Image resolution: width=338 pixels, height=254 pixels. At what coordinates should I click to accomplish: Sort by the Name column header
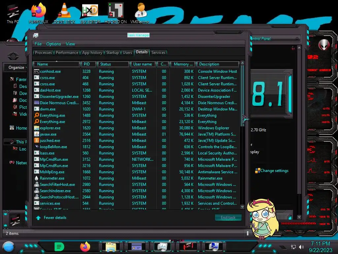tap(56, 64)
